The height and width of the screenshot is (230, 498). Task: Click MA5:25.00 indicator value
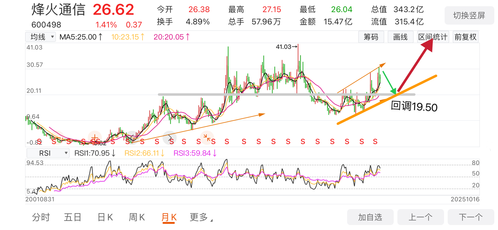pos(81,37)
